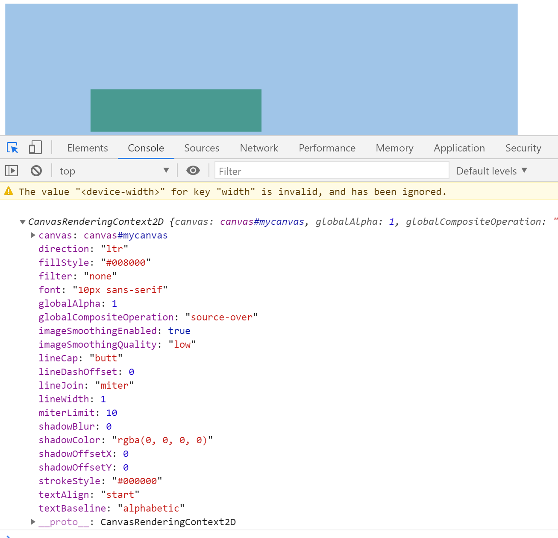Click the yellow warning triangle icon

[9, 191]
